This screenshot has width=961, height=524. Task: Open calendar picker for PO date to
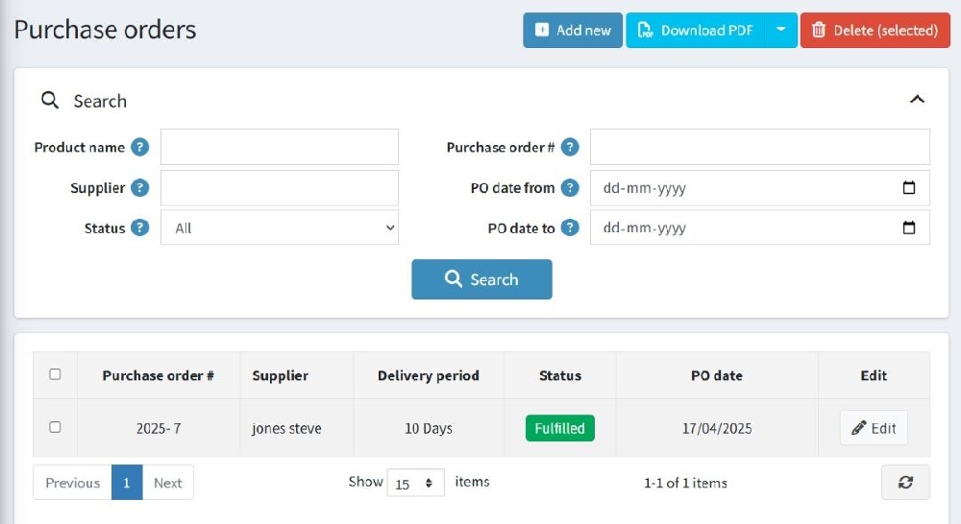tap(909, 227)
